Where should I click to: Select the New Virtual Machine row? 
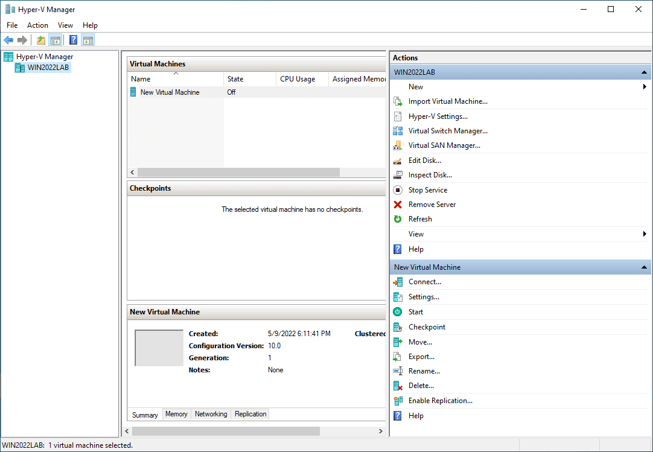[256, 92]
